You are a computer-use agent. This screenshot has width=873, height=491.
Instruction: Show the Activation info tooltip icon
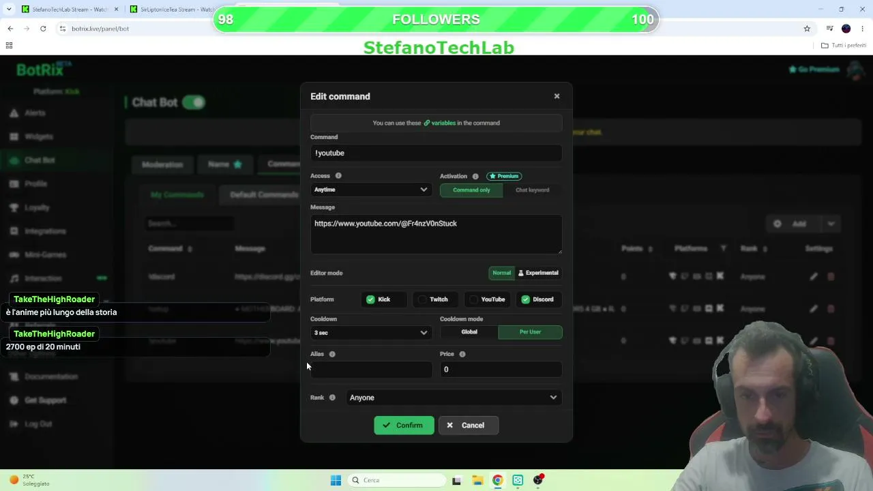[x=475, y=176]
